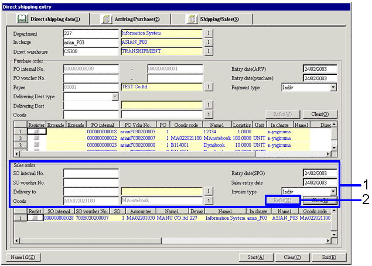Click left arrow of sales order horizontal scrollbar
Viewport: 372px width, 266px height.
point(16,241)
